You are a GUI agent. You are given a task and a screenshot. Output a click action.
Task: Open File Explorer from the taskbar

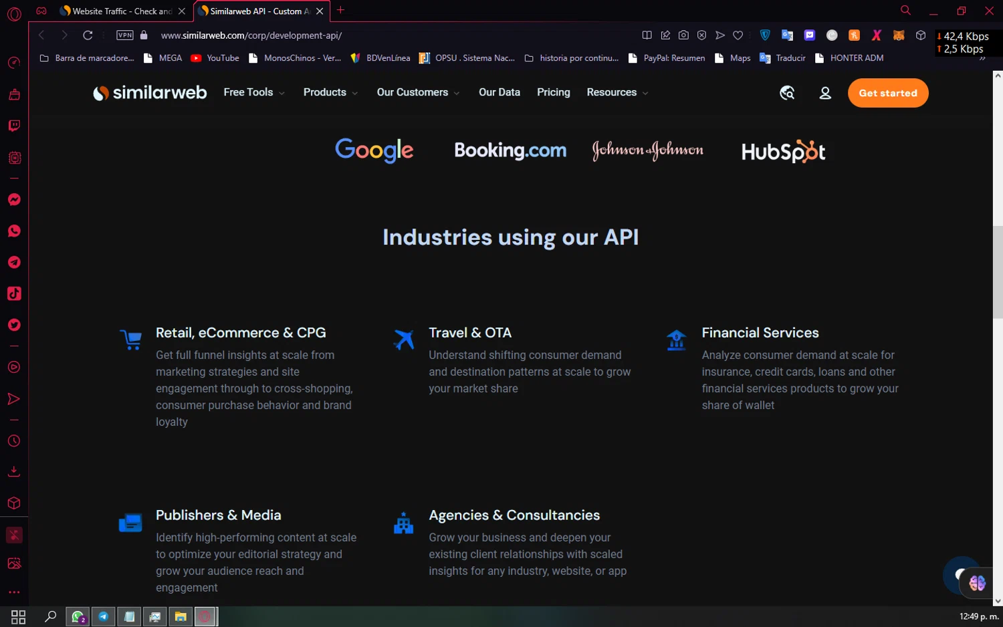pos(180,616)
